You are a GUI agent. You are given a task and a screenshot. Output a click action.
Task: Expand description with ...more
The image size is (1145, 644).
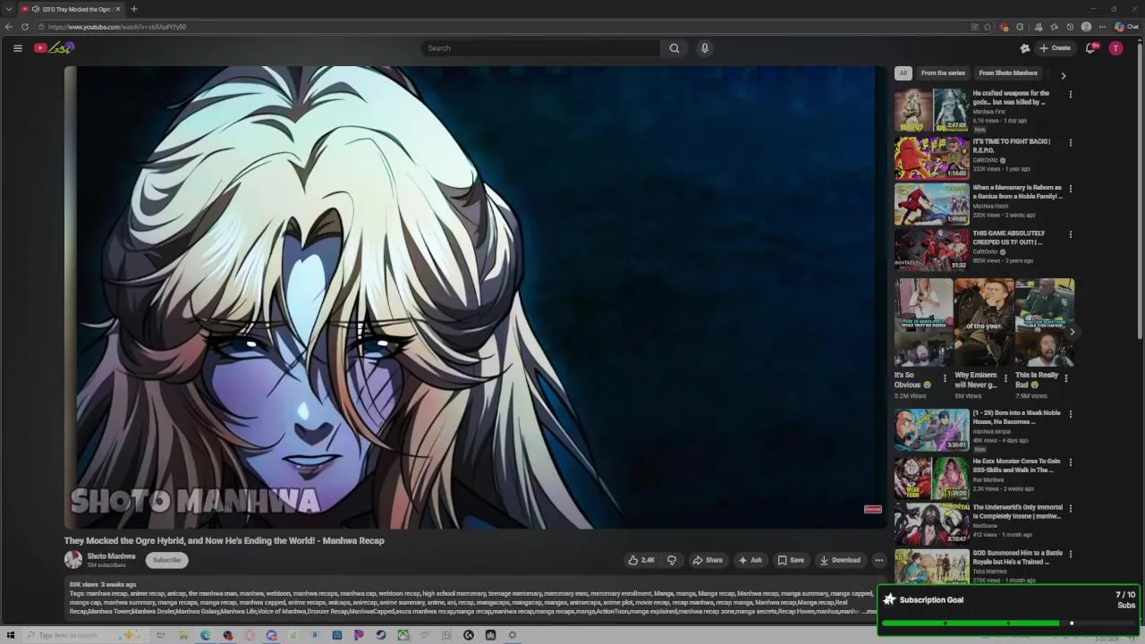coord(868,612)
